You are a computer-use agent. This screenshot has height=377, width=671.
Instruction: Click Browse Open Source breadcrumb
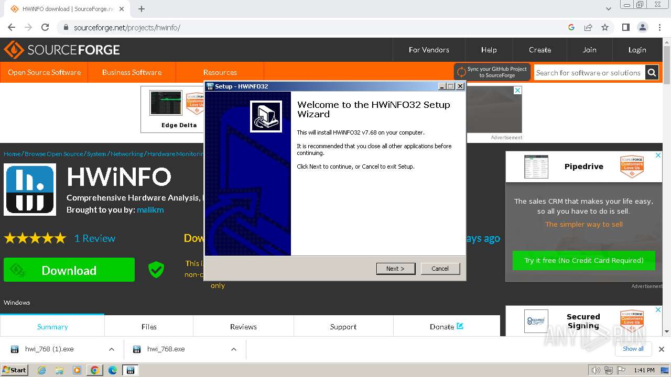(53, 154)
